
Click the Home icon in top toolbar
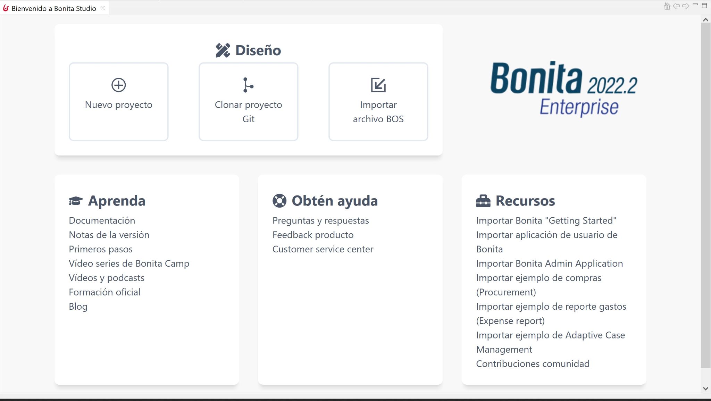(x=667, y=6)
